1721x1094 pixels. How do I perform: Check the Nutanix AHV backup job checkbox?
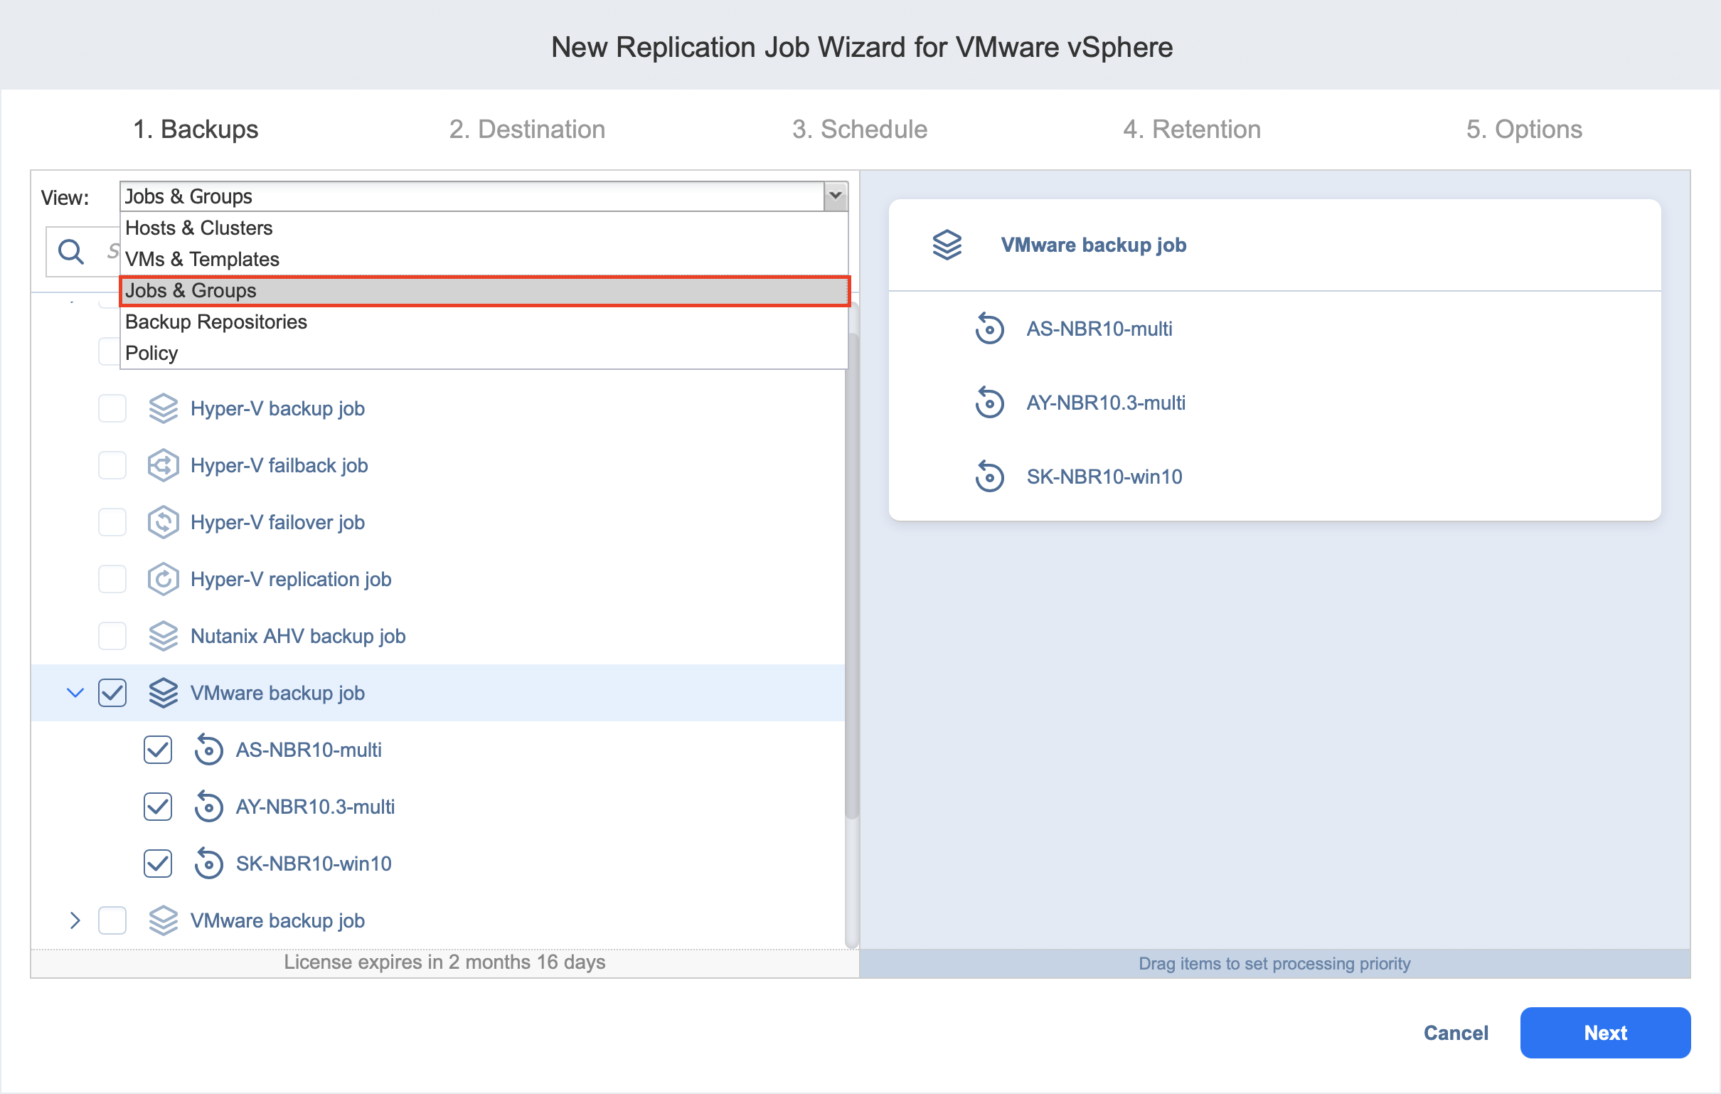tap(112, 636)
